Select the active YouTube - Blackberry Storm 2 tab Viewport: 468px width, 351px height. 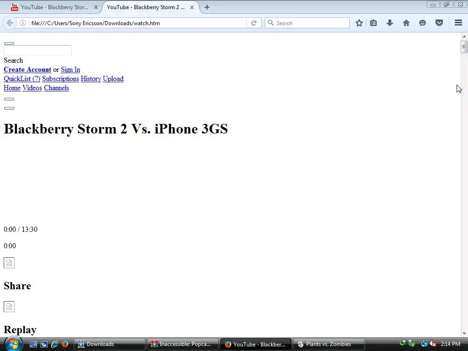coord(146,7)
